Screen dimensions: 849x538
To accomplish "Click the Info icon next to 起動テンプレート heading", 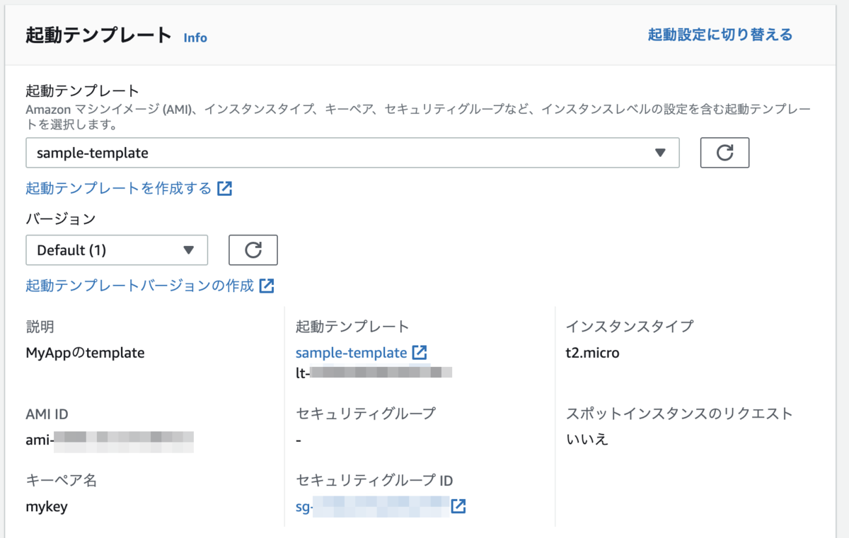I will pos(195,38).
